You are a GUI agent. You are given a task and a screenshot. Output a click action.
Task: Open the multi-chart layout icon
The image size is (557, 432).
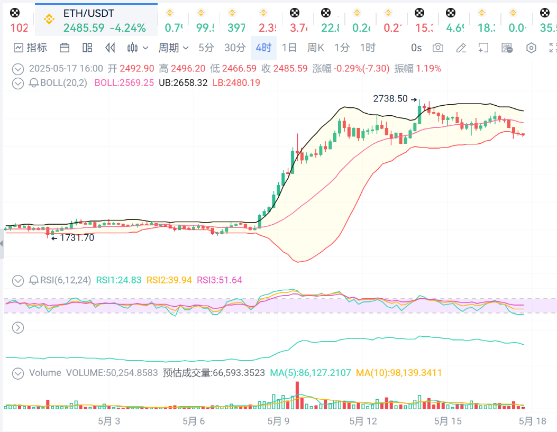click(x=87, y=48)
